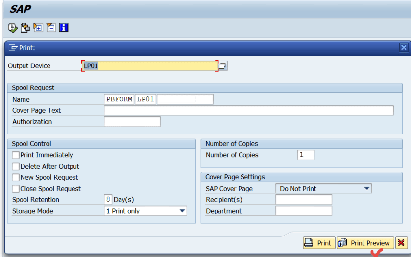Image resolution: width=411 pixels, height=257 pixels.
Task: Click the red X cancel button
Action: coord(401,243)
